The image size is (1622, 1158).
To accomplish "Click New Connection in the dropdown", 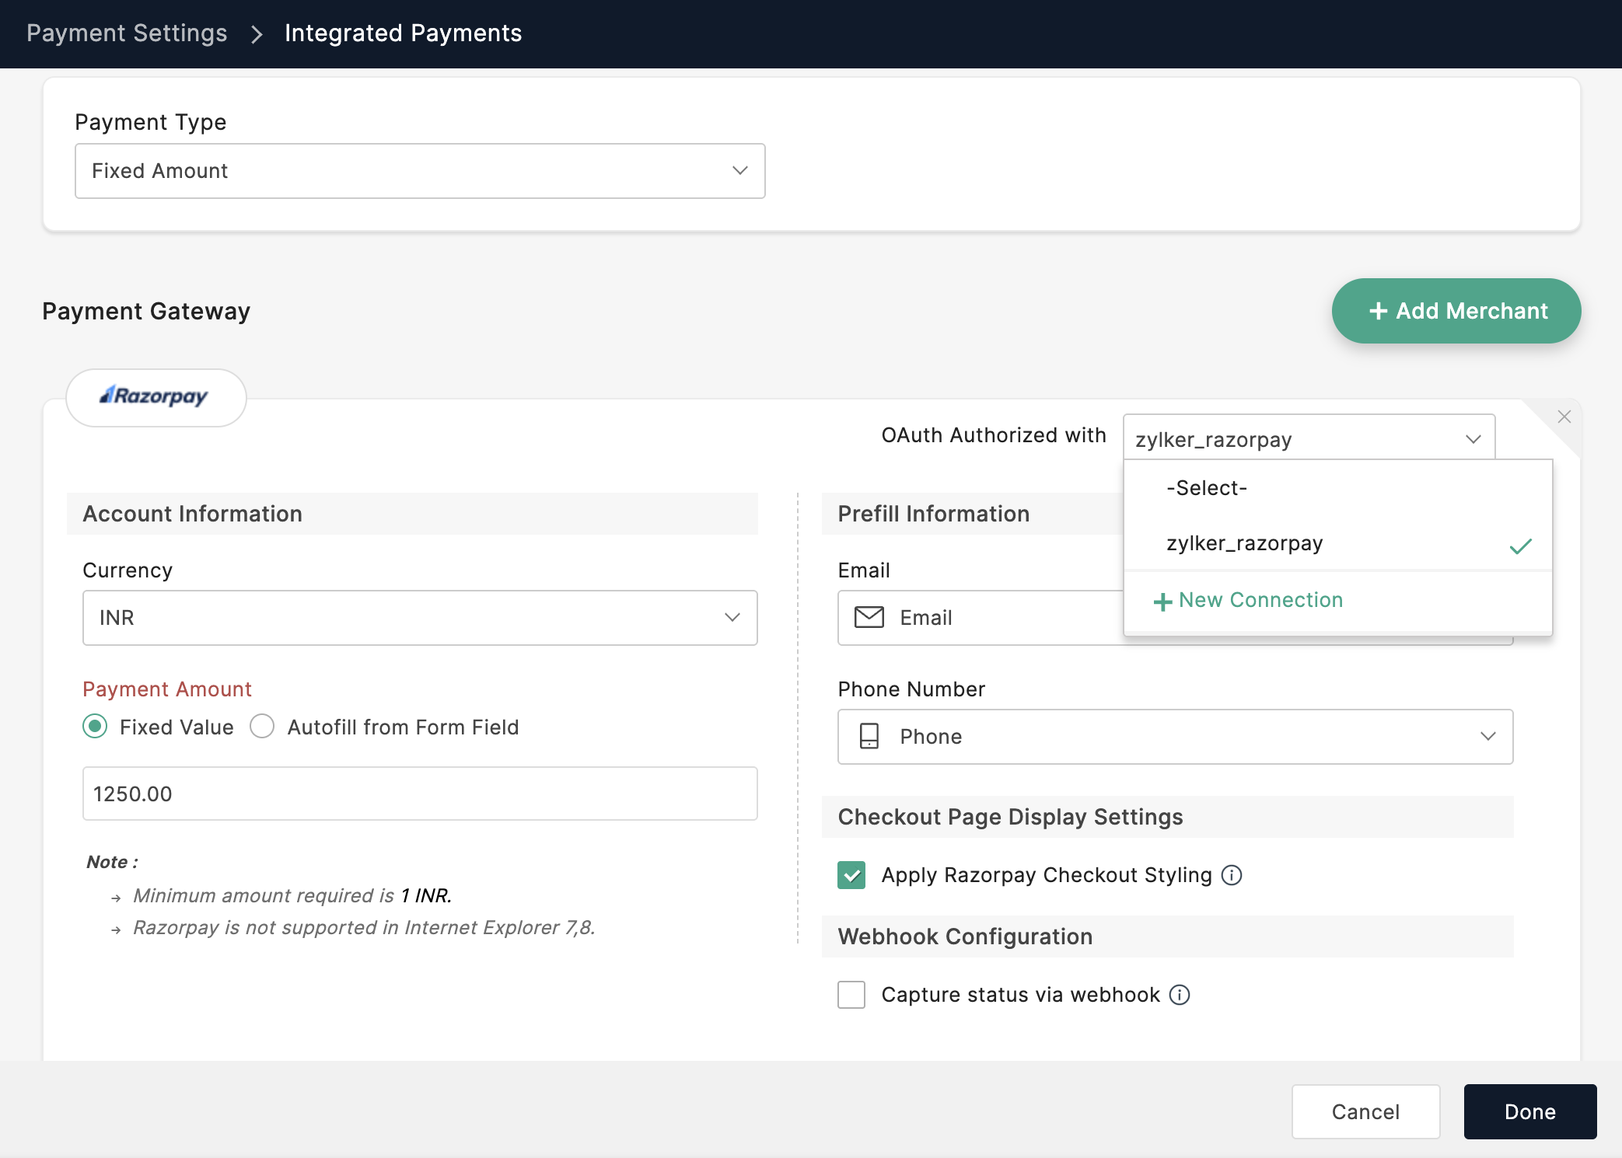I will click(x=1249, y=600).
